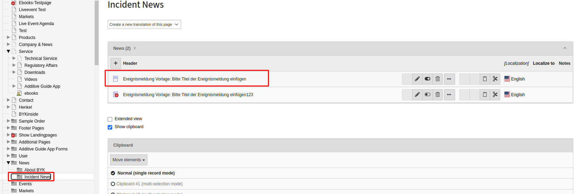This screenshot has width=574, height=194.
Task: Open the Technical Service page in the tree
Action: [41, 59]
